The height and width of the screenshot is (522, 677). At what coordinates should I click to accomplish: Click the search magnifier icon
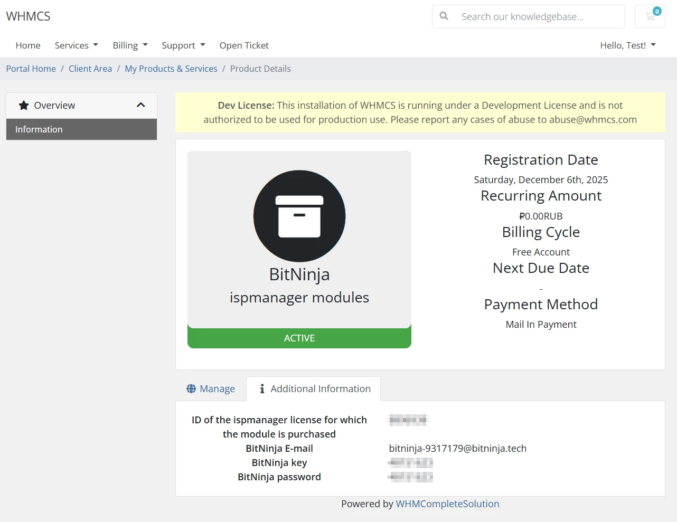pyautogui.click(x=444, y=16)
